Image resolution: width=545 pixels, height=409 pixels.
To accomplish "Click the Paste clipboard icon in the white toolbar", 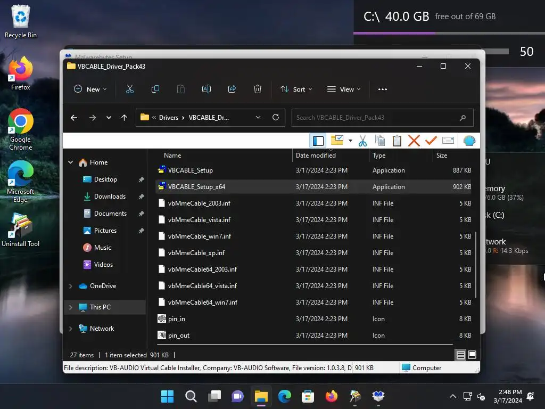I will click(397, 141).
